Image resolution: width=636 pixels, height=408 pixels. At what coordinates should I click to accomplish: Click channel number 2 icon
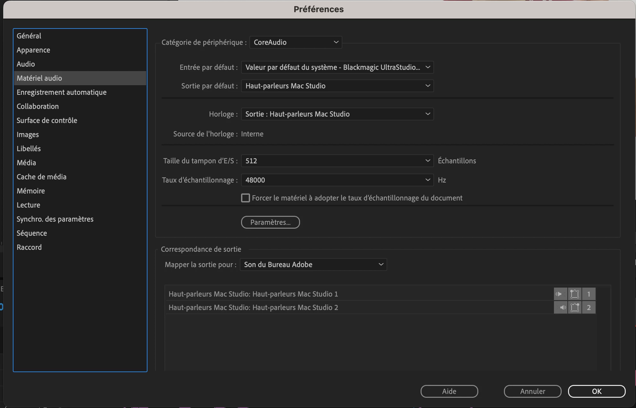[589, 307]
